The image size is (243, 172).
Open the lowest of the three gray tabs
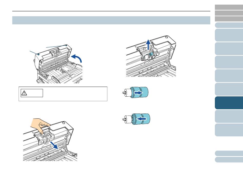[229, 19]
